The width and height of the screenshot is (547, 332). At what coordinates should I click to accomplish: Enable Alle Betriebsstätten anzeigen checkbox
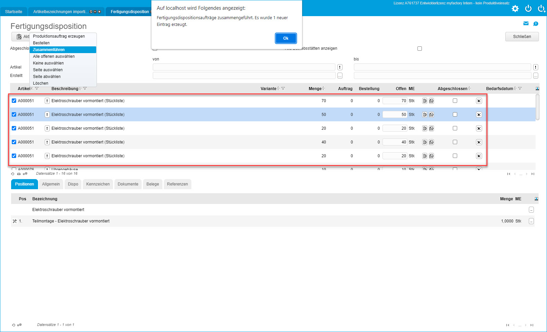point(420,49)
